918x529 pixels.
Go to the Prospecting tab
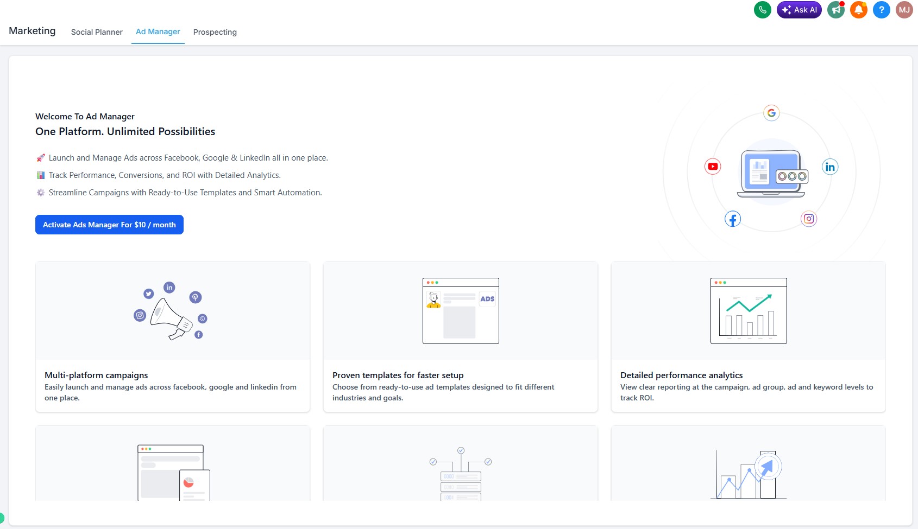click(215, 32)
